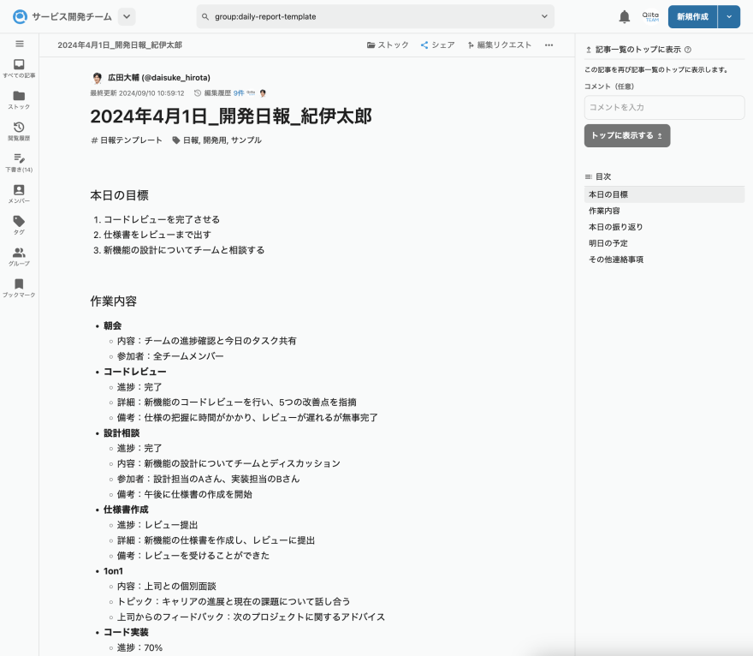Click the search field containing group:daily-report-template
753x656 pixels.
[x=375, y=17]
